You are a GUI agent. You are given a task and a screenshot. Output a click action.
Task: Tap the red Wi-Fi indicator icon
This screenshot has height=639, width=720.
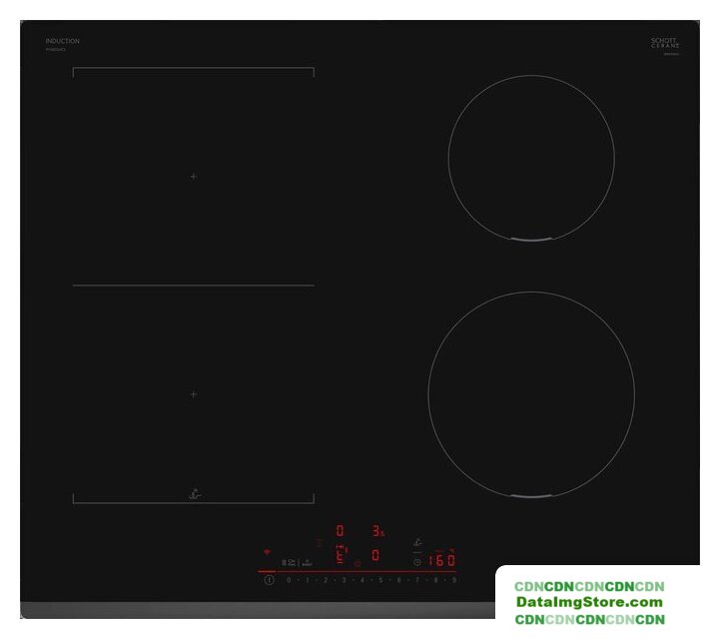click(267, 552)
